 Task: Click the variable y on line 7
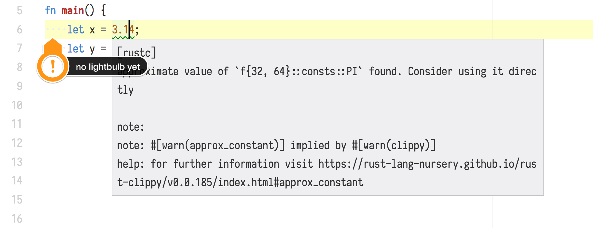(x=92, y=49)
